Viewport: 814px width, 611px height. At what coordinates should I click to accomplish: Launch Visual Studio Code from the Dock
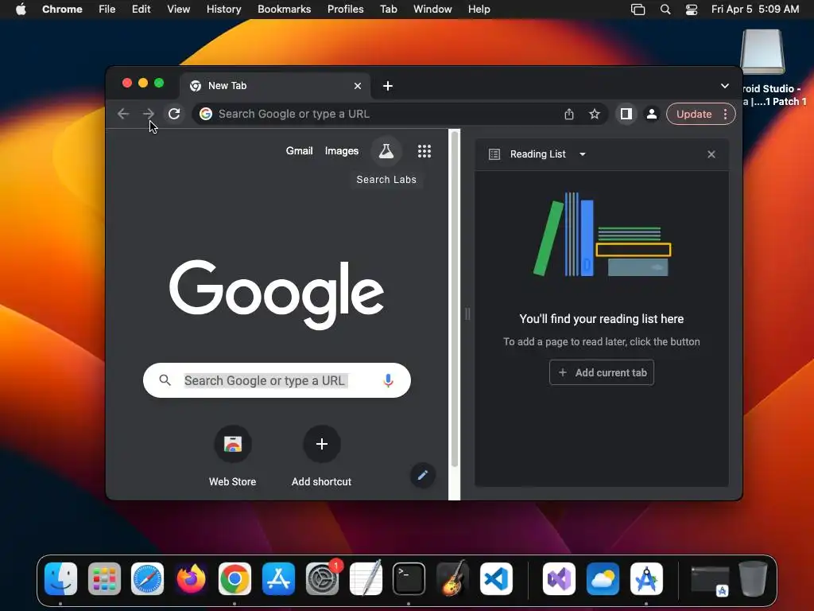[496, 579]
